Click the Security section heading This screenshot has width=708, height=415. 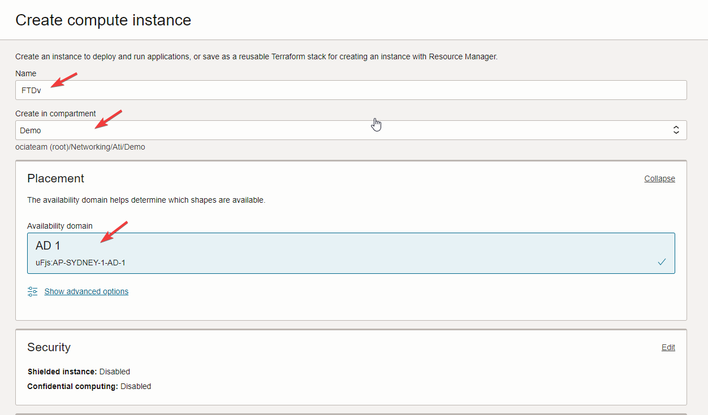click(49, 347)
